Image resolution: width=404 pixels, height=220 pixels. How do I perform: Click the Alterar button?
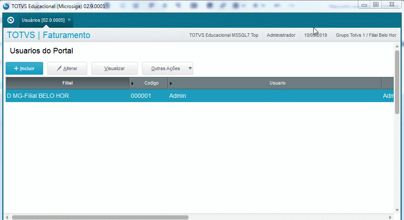[67, 68]
